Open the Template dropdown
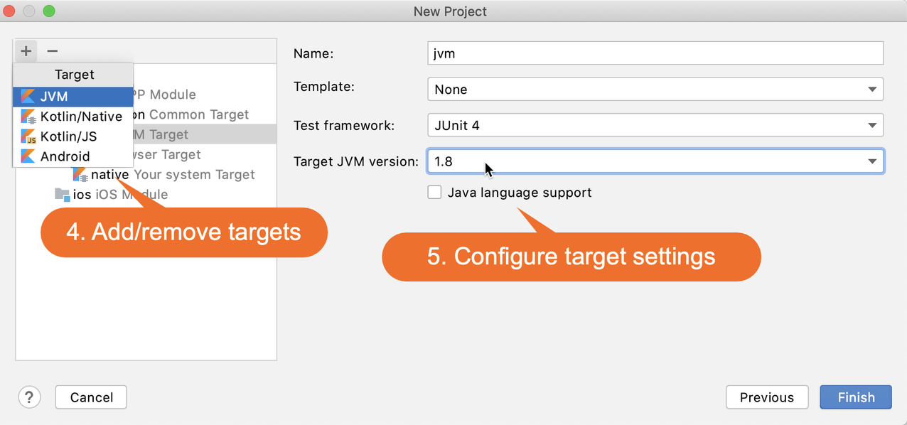The image size is (907, 425). pos(655,90)
